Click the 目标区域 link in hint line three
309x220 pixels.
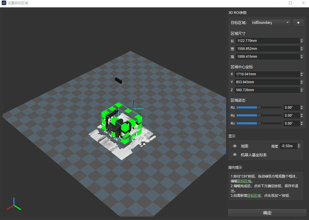click(254, 196)
